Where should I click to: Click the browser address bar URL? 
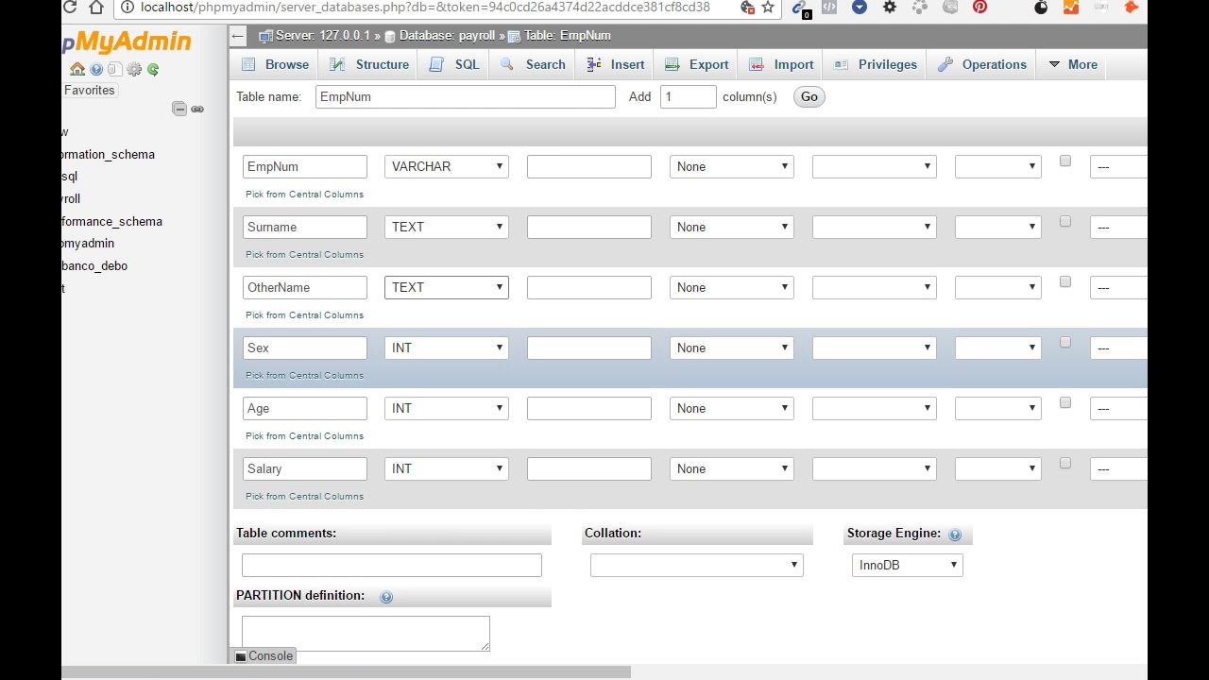(425, 8)
